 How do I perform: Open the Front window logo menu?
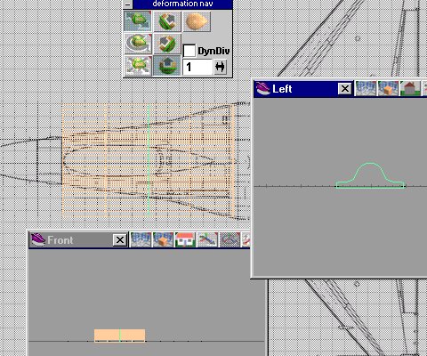coord(38,239)
